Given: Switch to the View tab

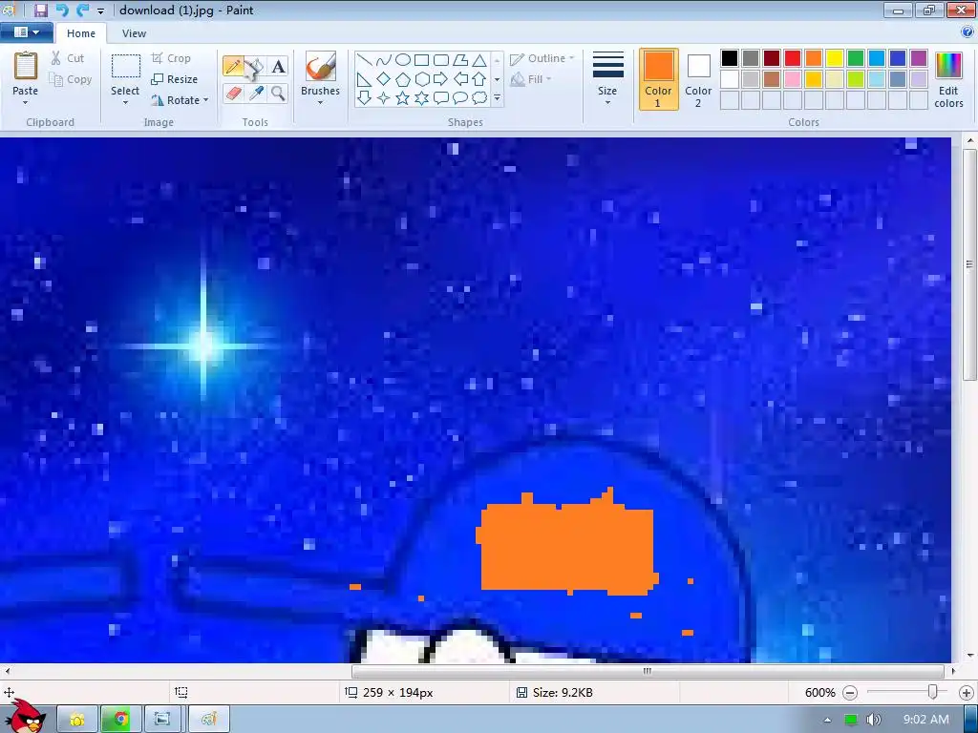Looking at the screenshot, I should tap(134, 33).
